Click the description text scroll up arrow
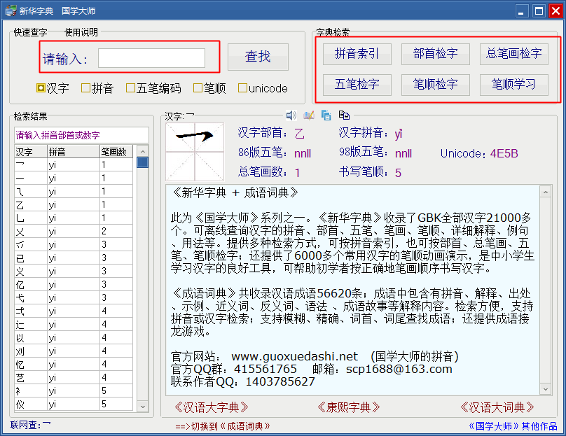The image size is (566, 436). click(546, 192)
